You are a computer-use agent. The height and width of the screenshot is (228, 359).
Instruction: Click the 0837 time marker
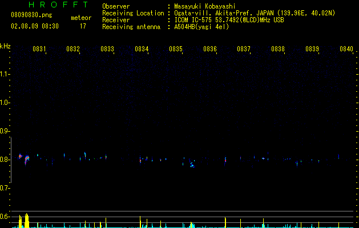click(244, 48)
